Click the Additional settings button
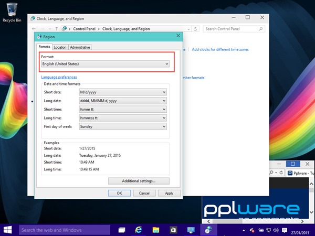This screenshot has height=236, width=315. coord(139,181)
